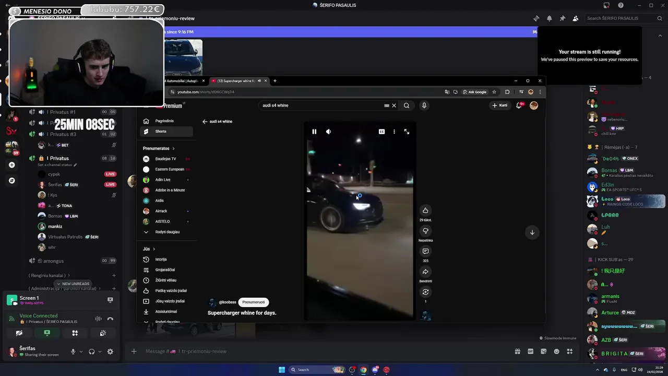Open the @koobsss channel link

click(x=228, y=302)
